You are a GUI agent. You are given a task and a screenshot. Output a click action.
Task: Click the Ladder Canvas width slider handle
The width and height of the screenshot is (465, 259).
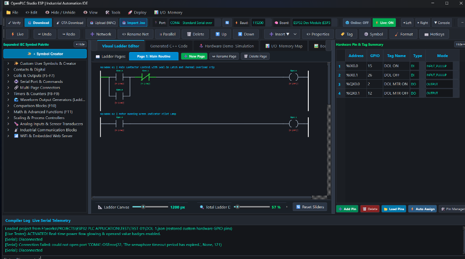click(x=143, y=207)
